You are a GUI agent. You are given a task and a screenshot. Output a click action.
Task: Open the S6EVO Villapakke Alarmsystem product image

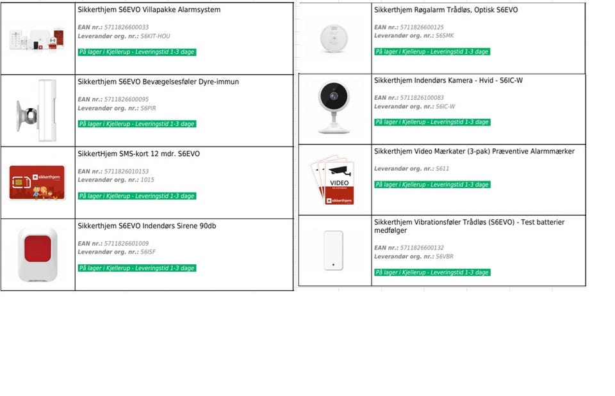(x=37, y=40)
